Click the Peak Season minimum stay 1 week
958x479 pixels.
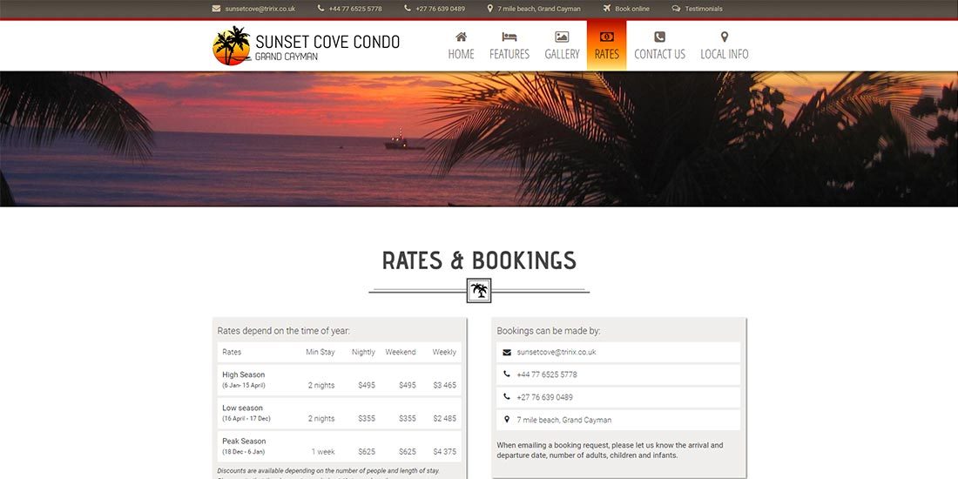coord(323,452)
